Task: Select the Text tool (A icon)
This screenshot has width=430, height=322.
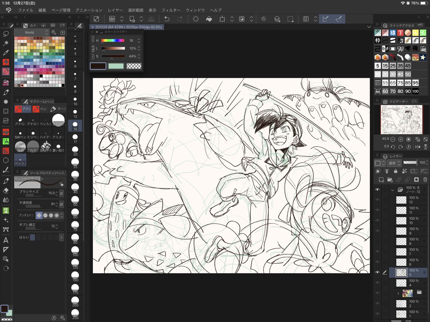Action: (x=6, y=240)
